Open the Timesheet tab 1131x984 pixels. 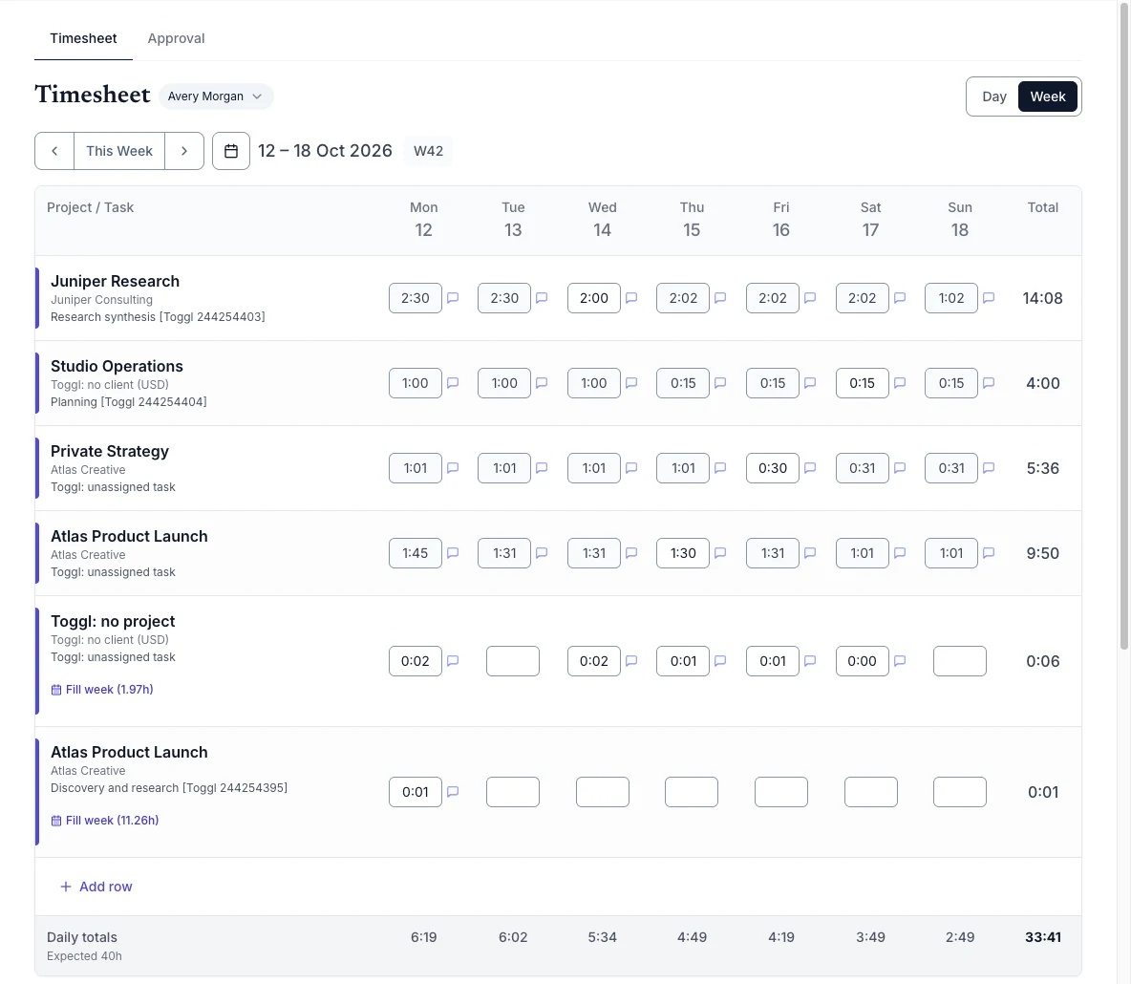tap(83, 38)
